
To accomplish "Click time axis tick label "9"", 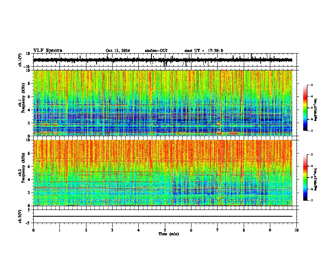I will coord(270,230).
